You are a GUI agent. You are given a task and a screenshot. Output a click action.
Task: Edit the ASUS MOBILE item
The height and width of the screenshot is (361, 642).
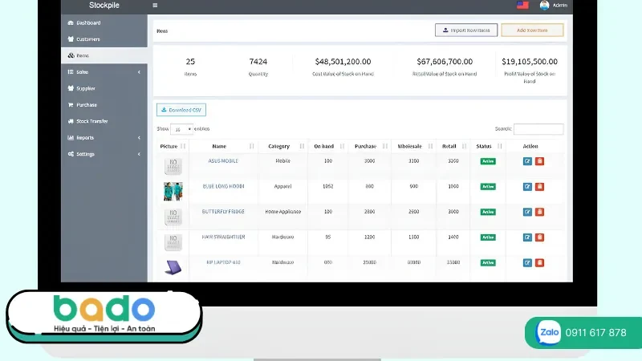(x=527, y=161)
